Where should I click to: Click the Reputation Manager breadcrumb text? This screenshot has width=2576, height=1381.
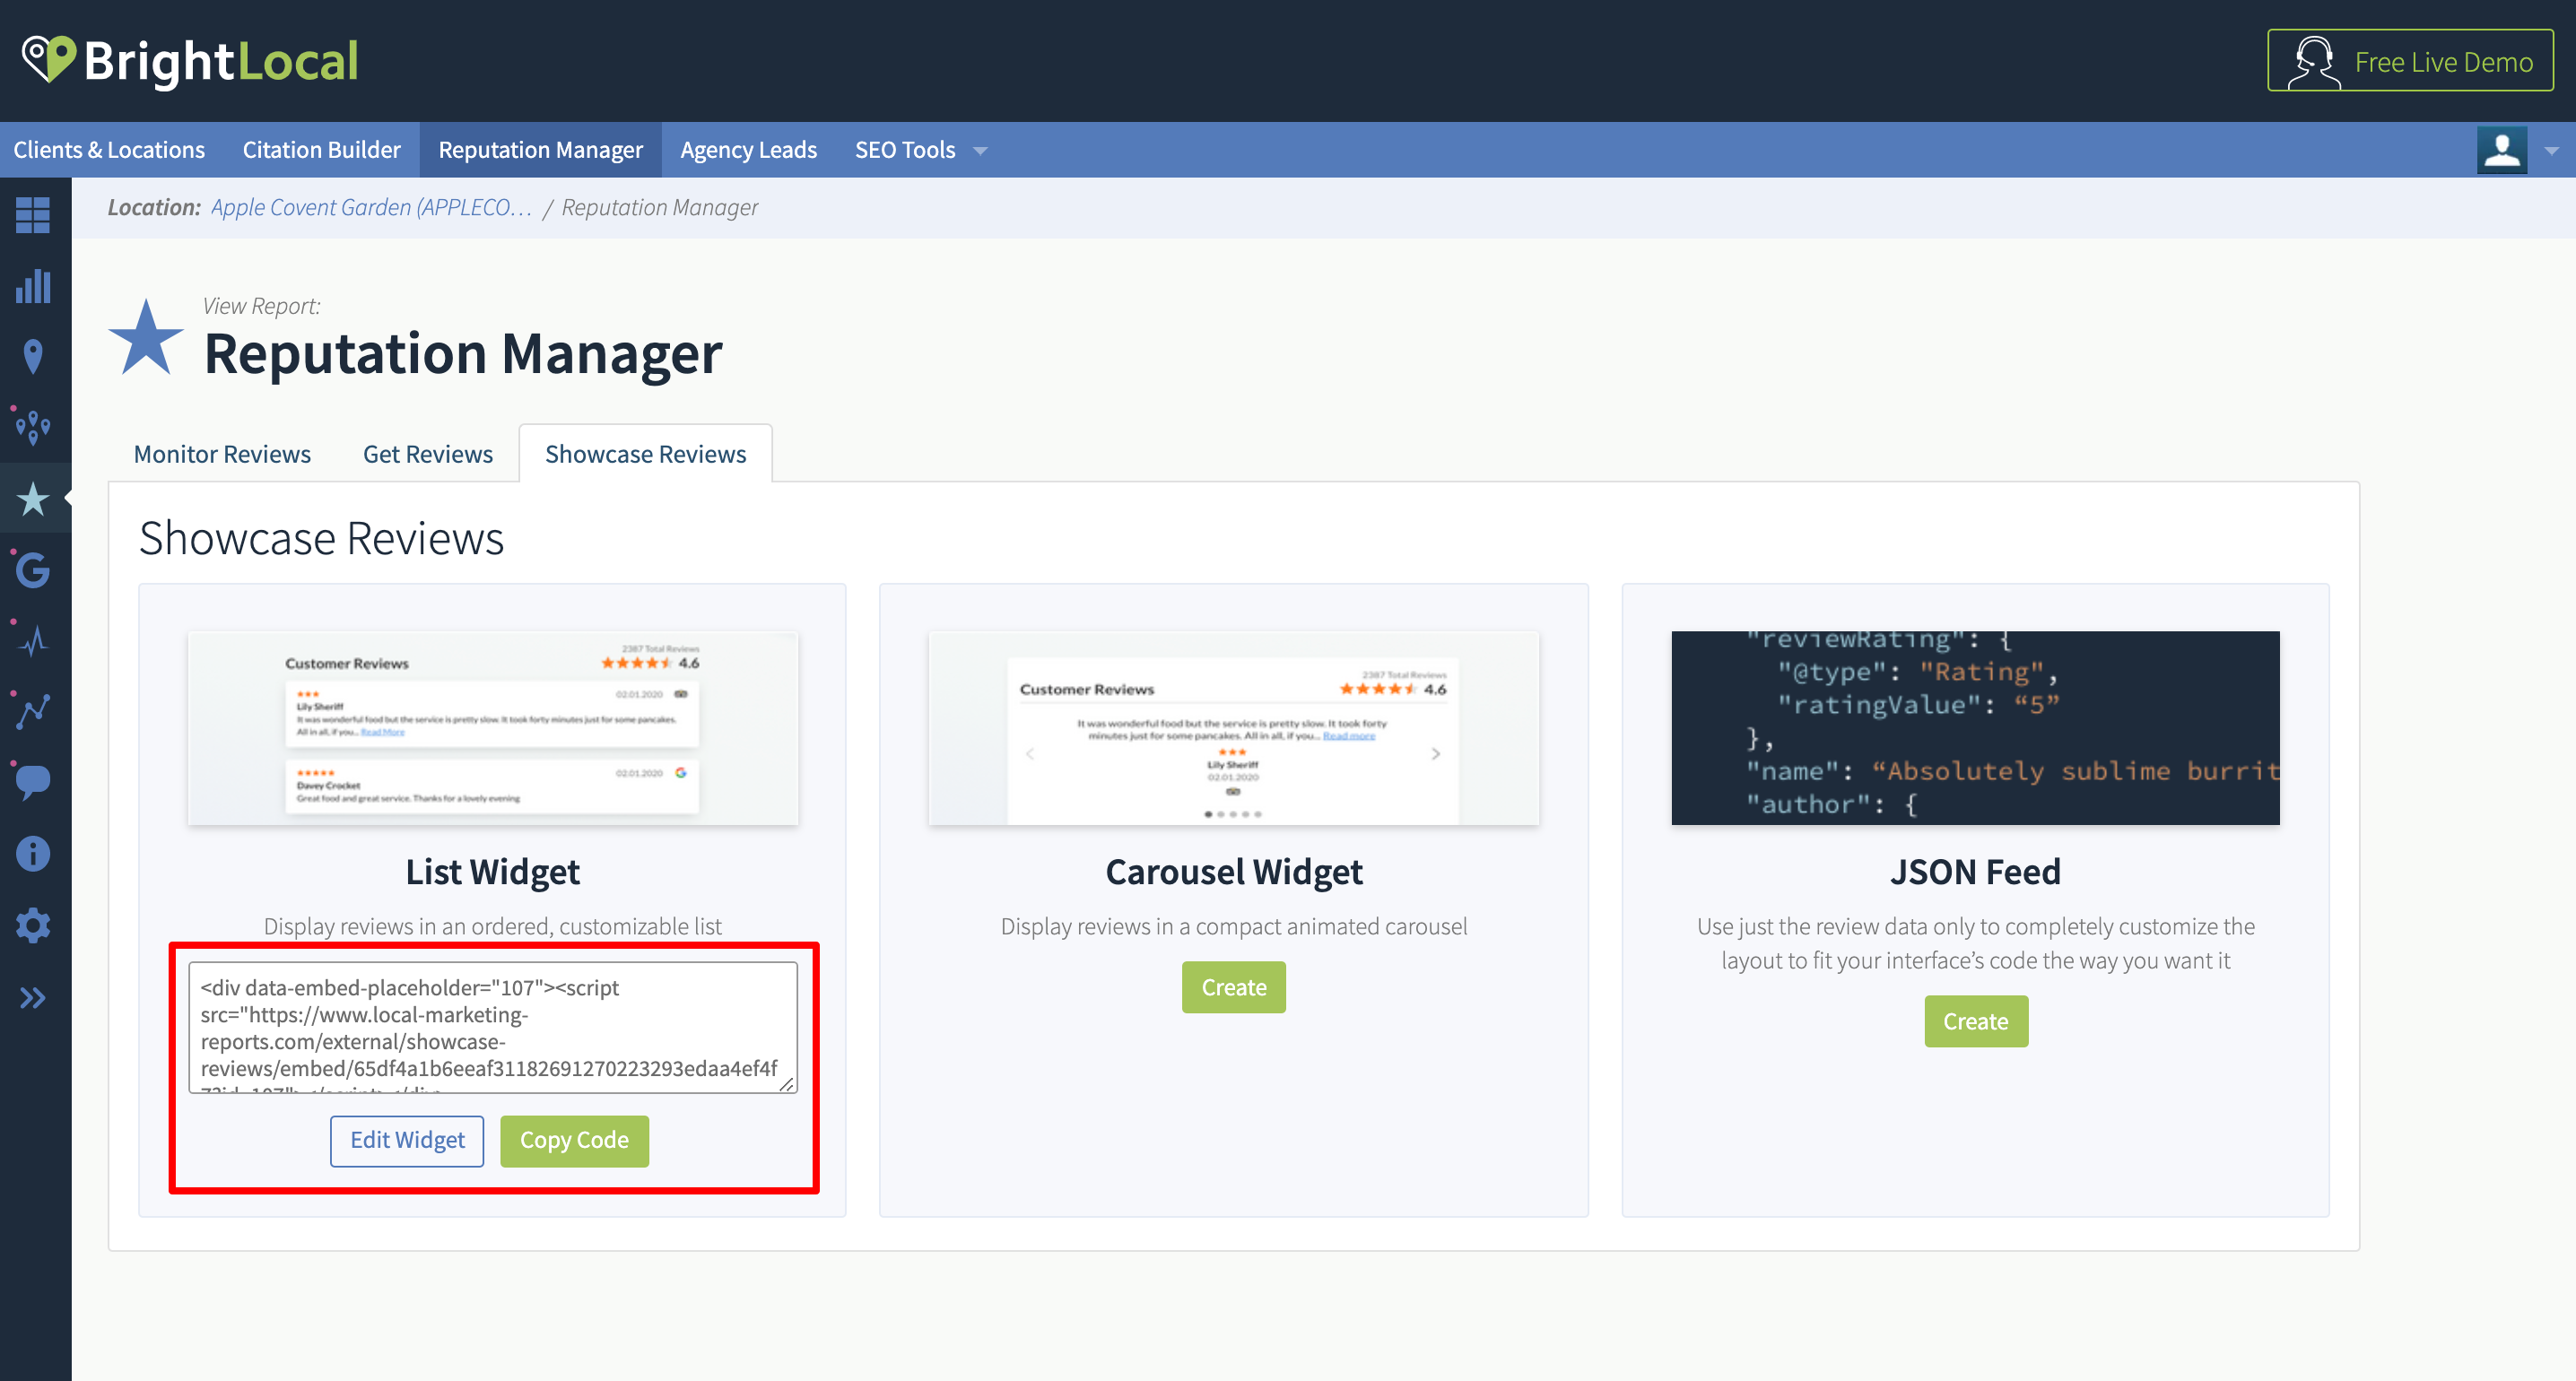coord(660,207)
